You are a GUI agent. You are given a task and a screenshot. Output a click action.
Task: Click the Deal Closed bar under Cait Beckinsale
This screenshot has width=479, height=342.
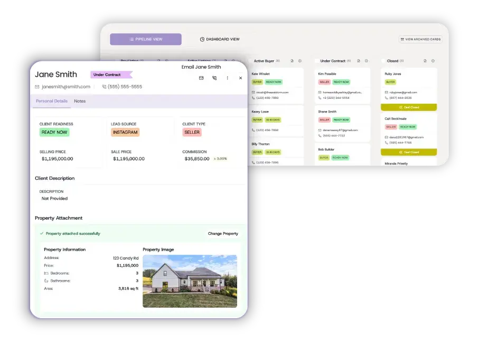(409, 152)
